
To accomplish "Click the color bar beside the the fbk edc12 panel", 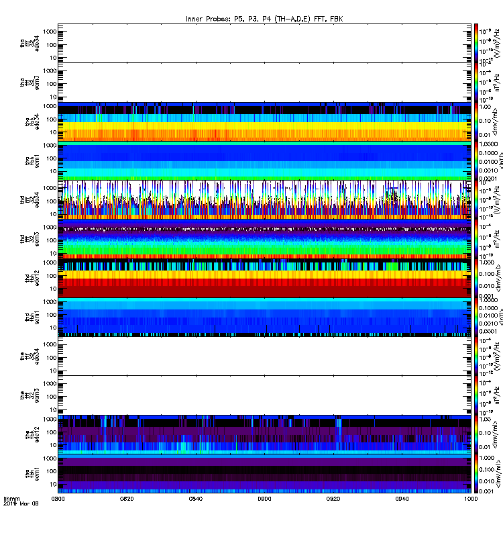I will pyautogui.click(x=476, y=434).
